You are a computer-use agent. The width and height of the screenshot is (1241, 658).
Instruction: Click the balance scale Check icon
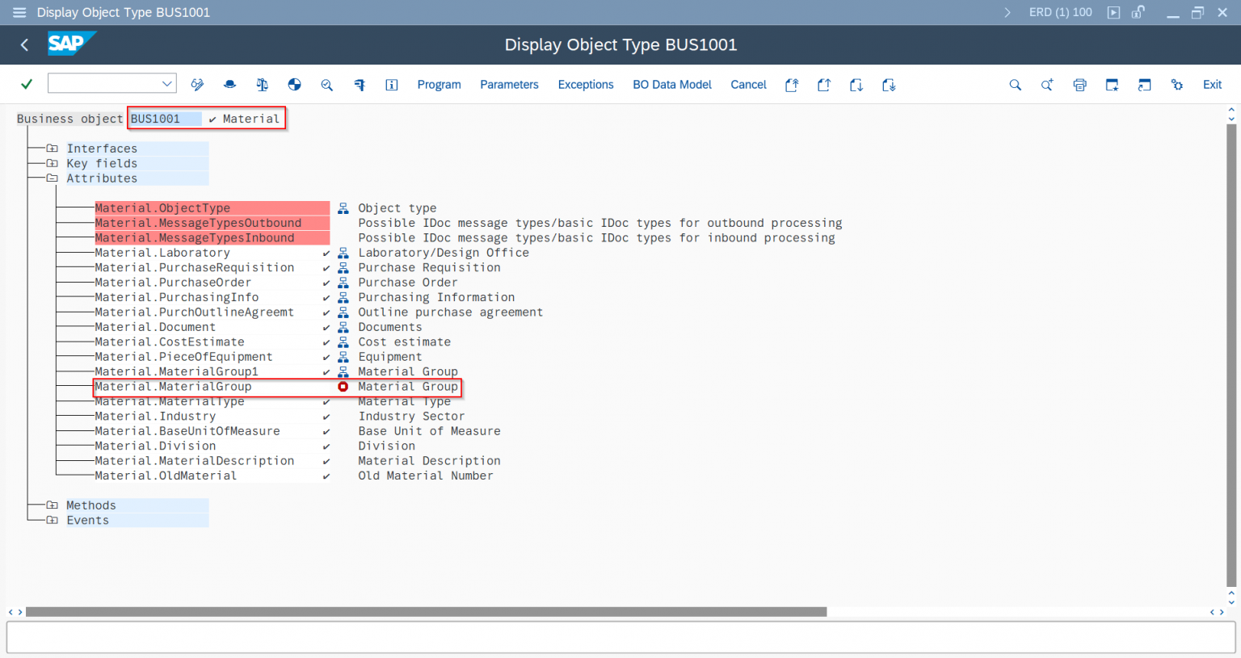262,85
